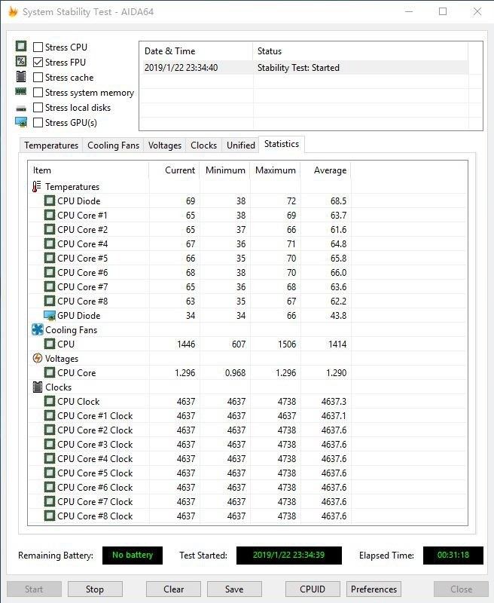Click the Stop button
The image size is (494, 603).
pos(95,589)
